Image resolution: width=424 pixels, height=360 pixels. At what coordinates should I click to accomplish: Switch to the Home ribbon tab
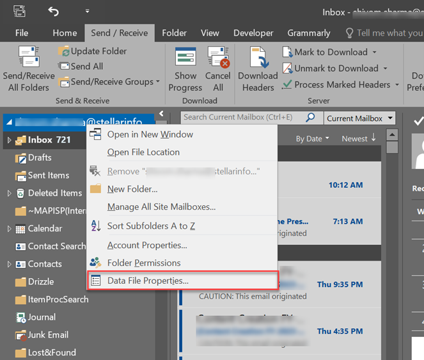click(x=65, y=33)
